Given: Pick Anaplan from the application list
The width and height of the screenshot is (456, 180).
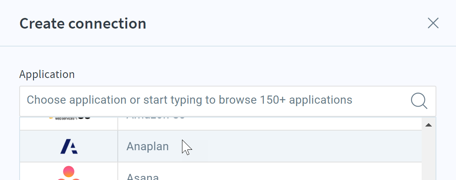Looking at the screenshot, I should click(148, 146).
